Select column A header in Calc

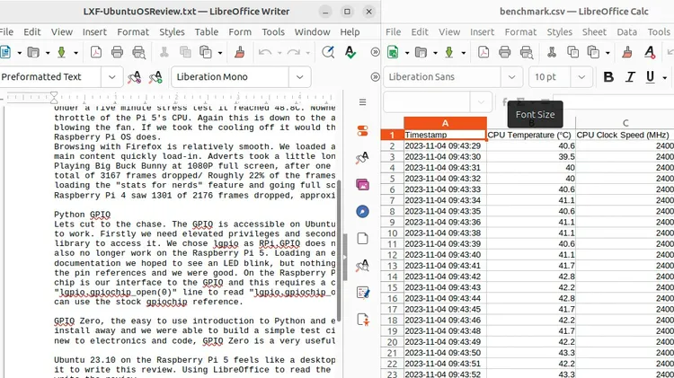[x=446, y=123]
